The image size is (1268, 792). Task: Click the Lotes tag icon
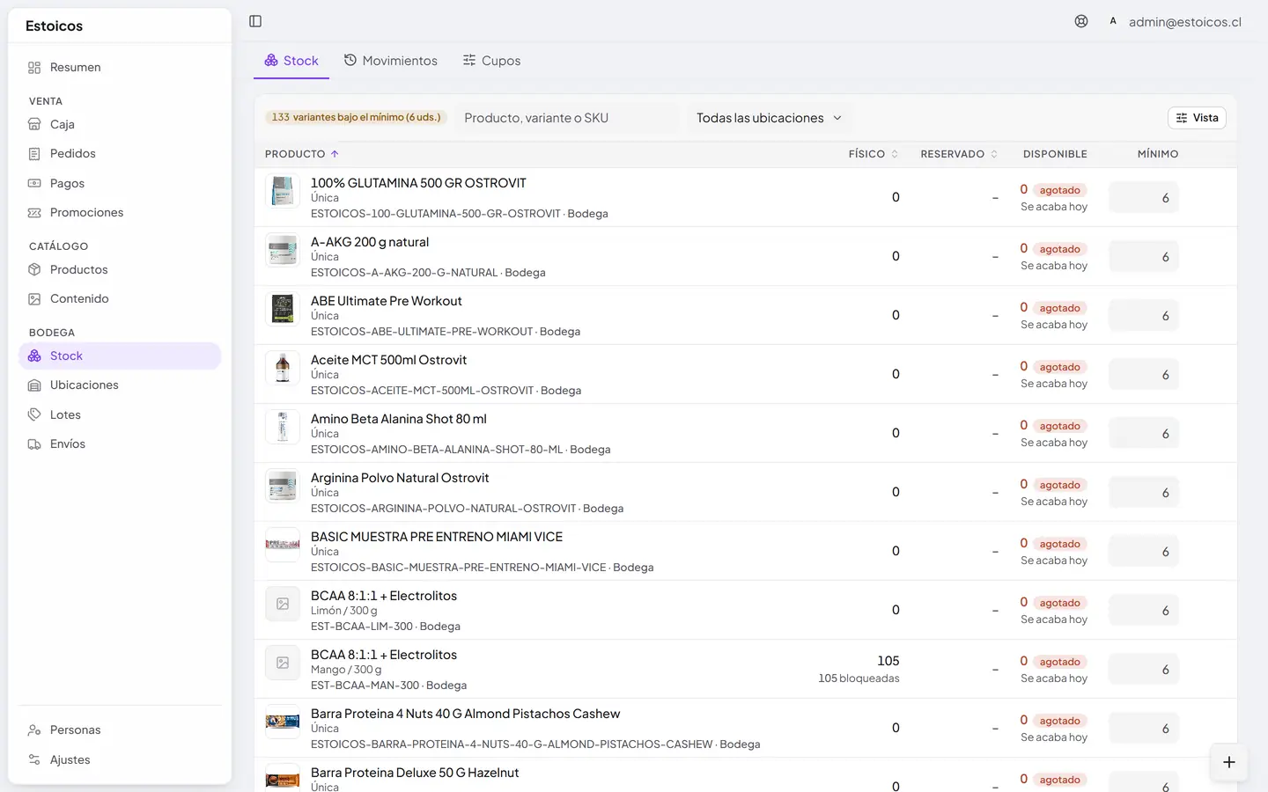coord(34,414)
